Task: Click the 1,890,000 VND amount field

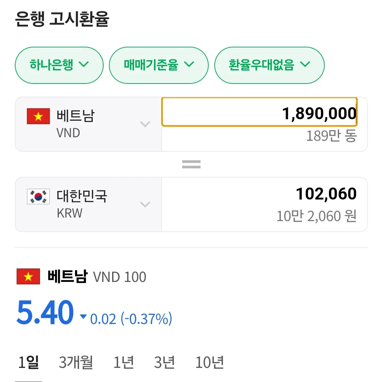Action: coord(260,112)
